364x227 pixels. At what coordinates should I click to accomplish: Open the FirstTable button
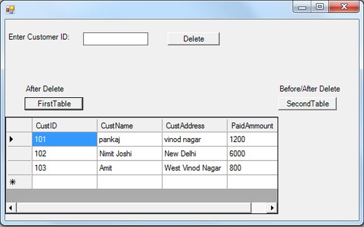pyautogui.click(x=54, y=103)
